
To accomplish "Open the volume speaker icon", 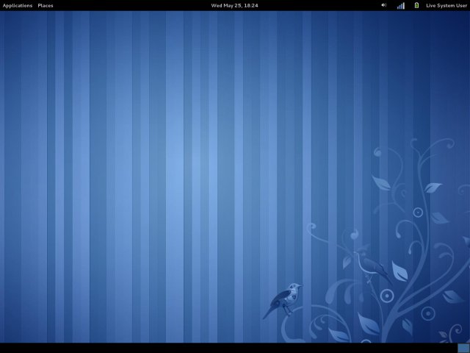I will tap(384, 5).
